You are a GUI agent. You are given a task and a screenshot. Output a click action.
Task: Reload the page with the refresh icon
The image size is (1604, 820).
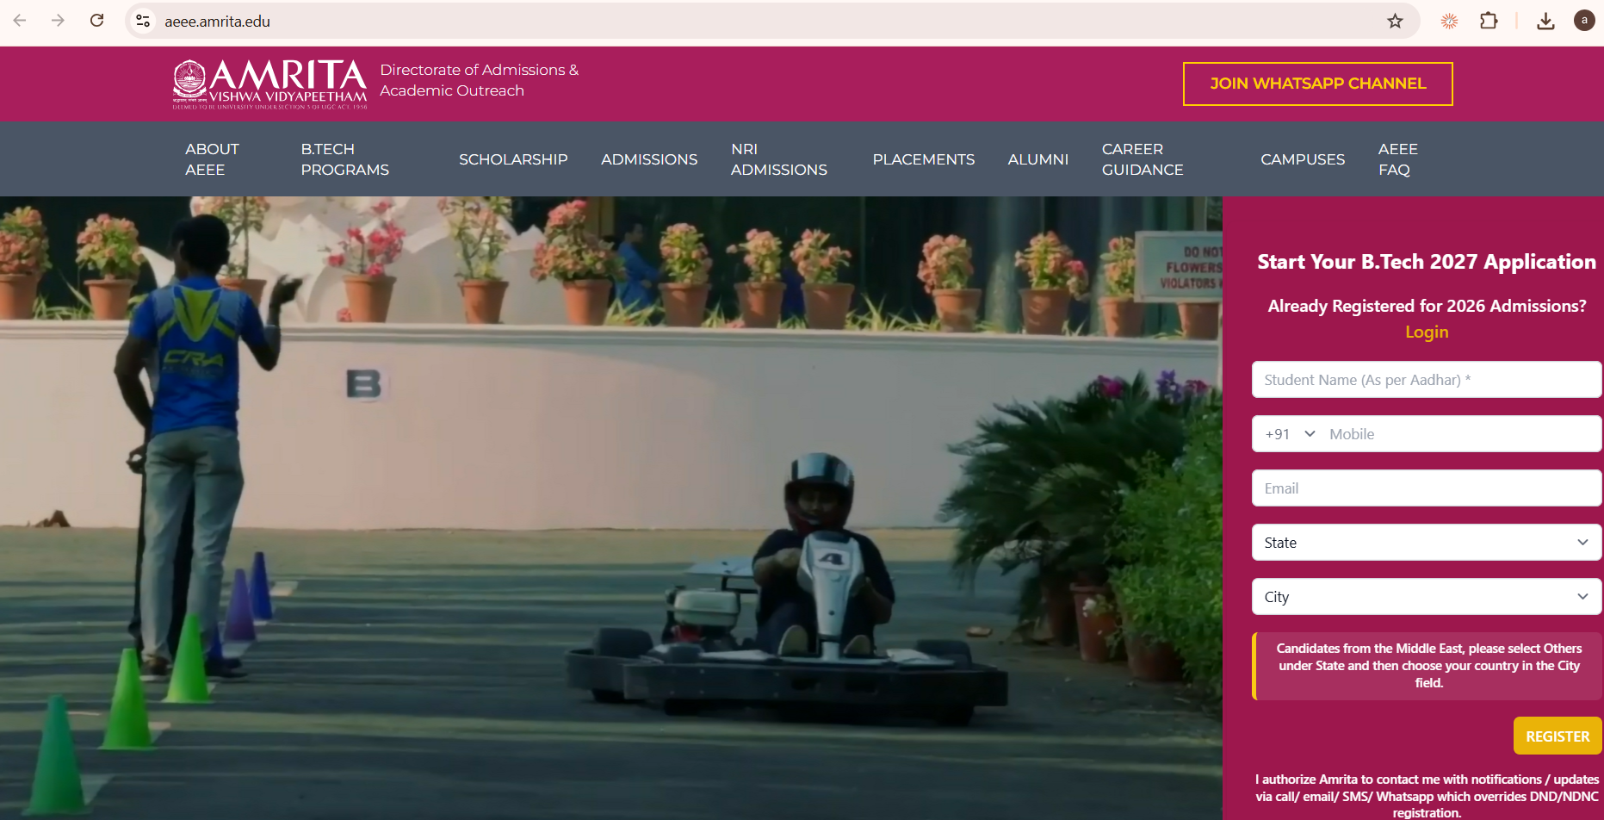tap(97, 21)
